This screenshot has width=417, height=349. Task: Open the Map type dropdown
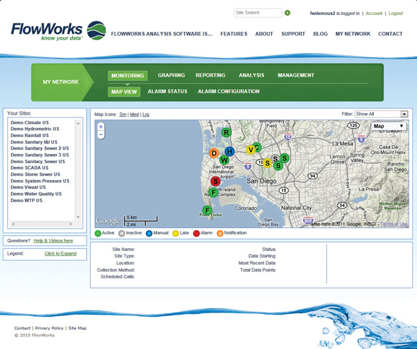[x=388, y=127]
